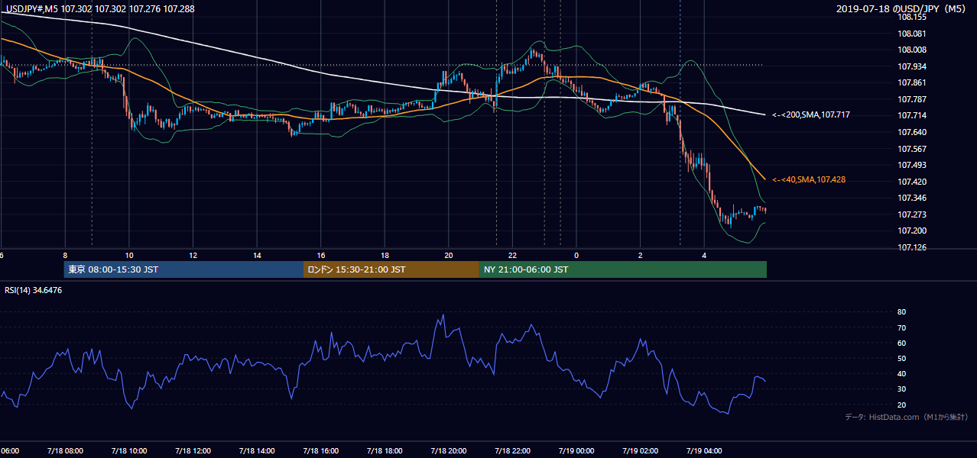Click the bottom time label 7/18 20:00
Image resolution: width=977 pixels, height=458 pixels.
pos(449,450)
